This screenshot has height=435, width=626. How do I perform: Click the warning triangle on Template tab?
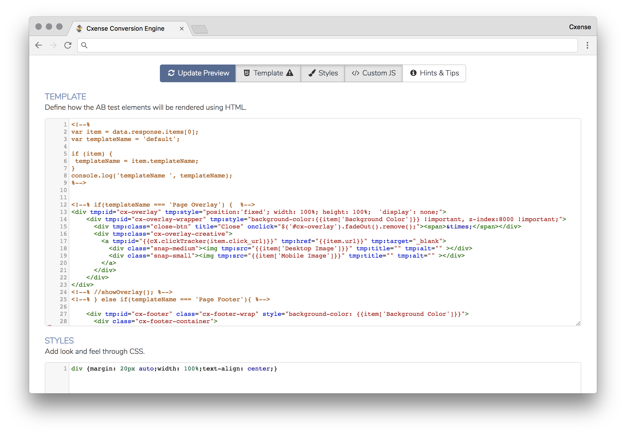tap(290, 73)
